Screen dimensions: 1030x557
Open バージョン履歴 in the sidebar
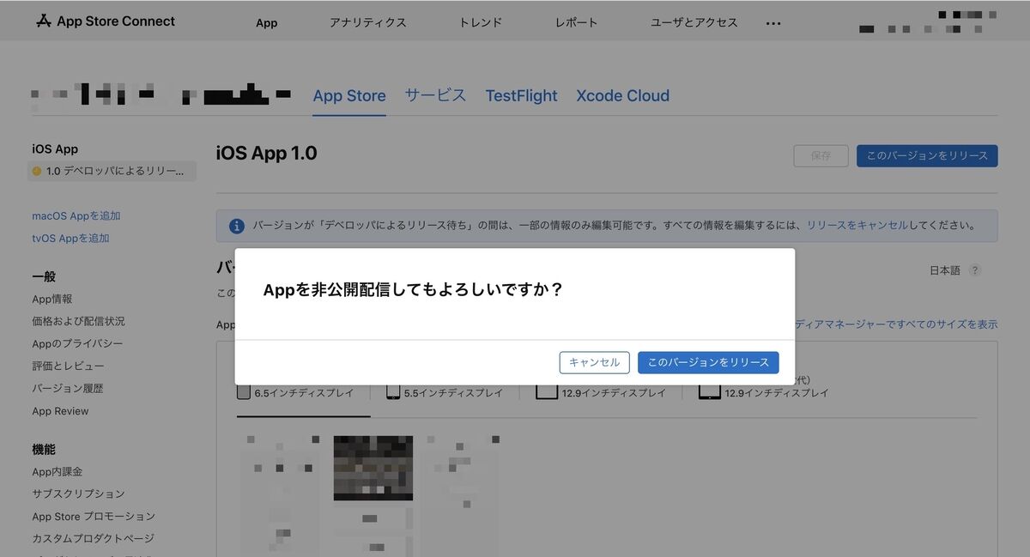pyautogui.click(x=67, y=389)
